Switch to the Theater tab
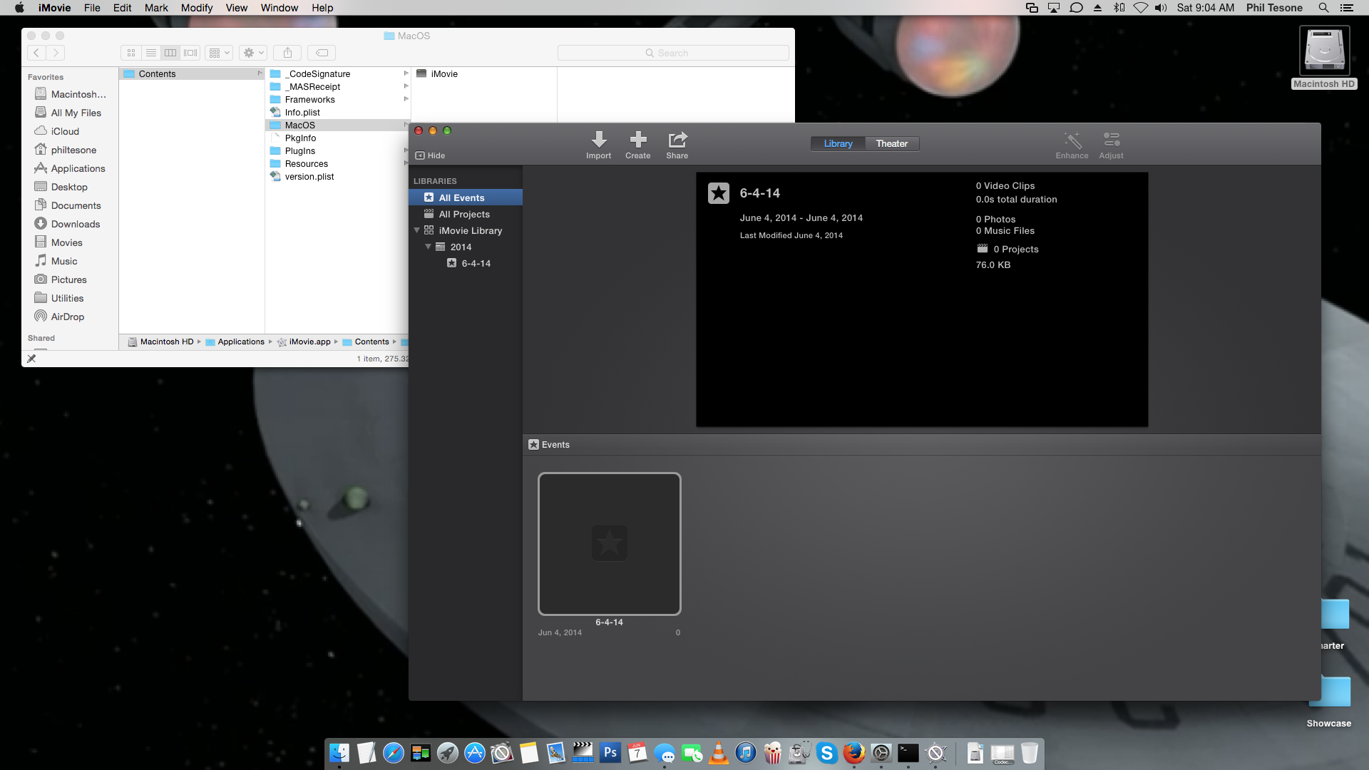The height and width of the screenshot is (770, 1369). pos(892,143)
